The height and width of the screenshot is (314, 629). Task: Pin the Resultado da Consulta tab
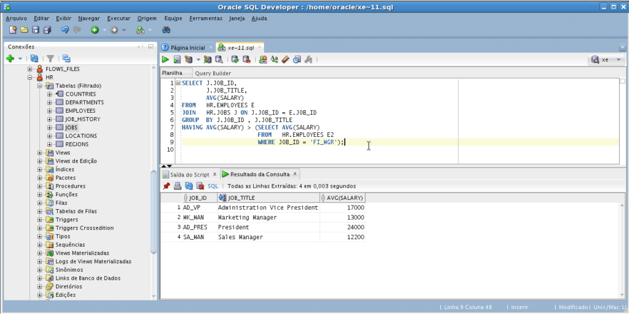[166, 186]
